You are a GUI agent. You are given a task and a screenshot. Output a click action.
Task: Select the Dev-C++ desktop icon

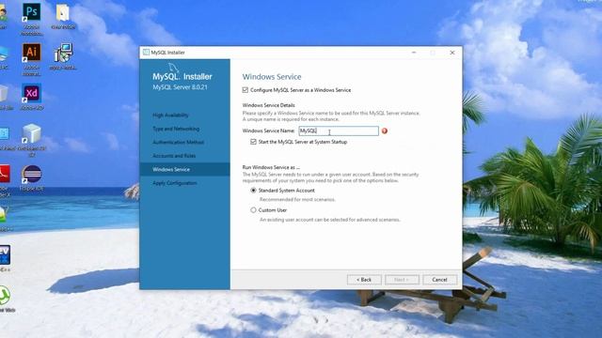pyautogui.click(x=5, y=258)
